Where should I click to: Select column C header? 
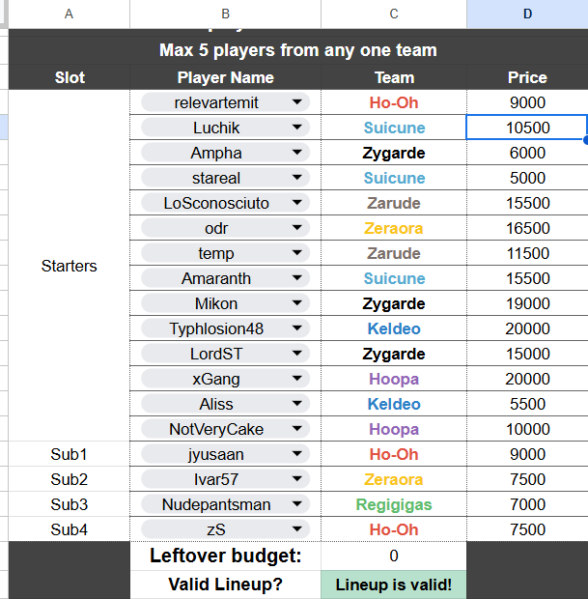[394, 14]
